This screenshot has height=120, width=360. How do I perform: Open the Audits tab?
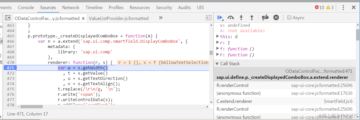tap(184, 8)
